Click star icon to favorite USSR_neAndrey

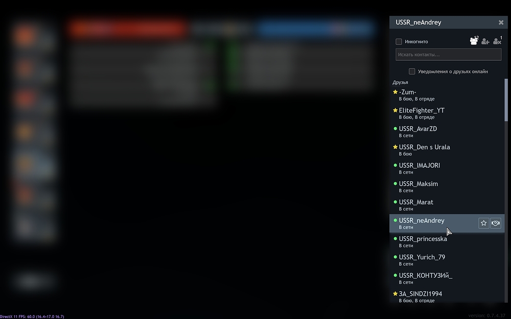click(x=484, y=223)
